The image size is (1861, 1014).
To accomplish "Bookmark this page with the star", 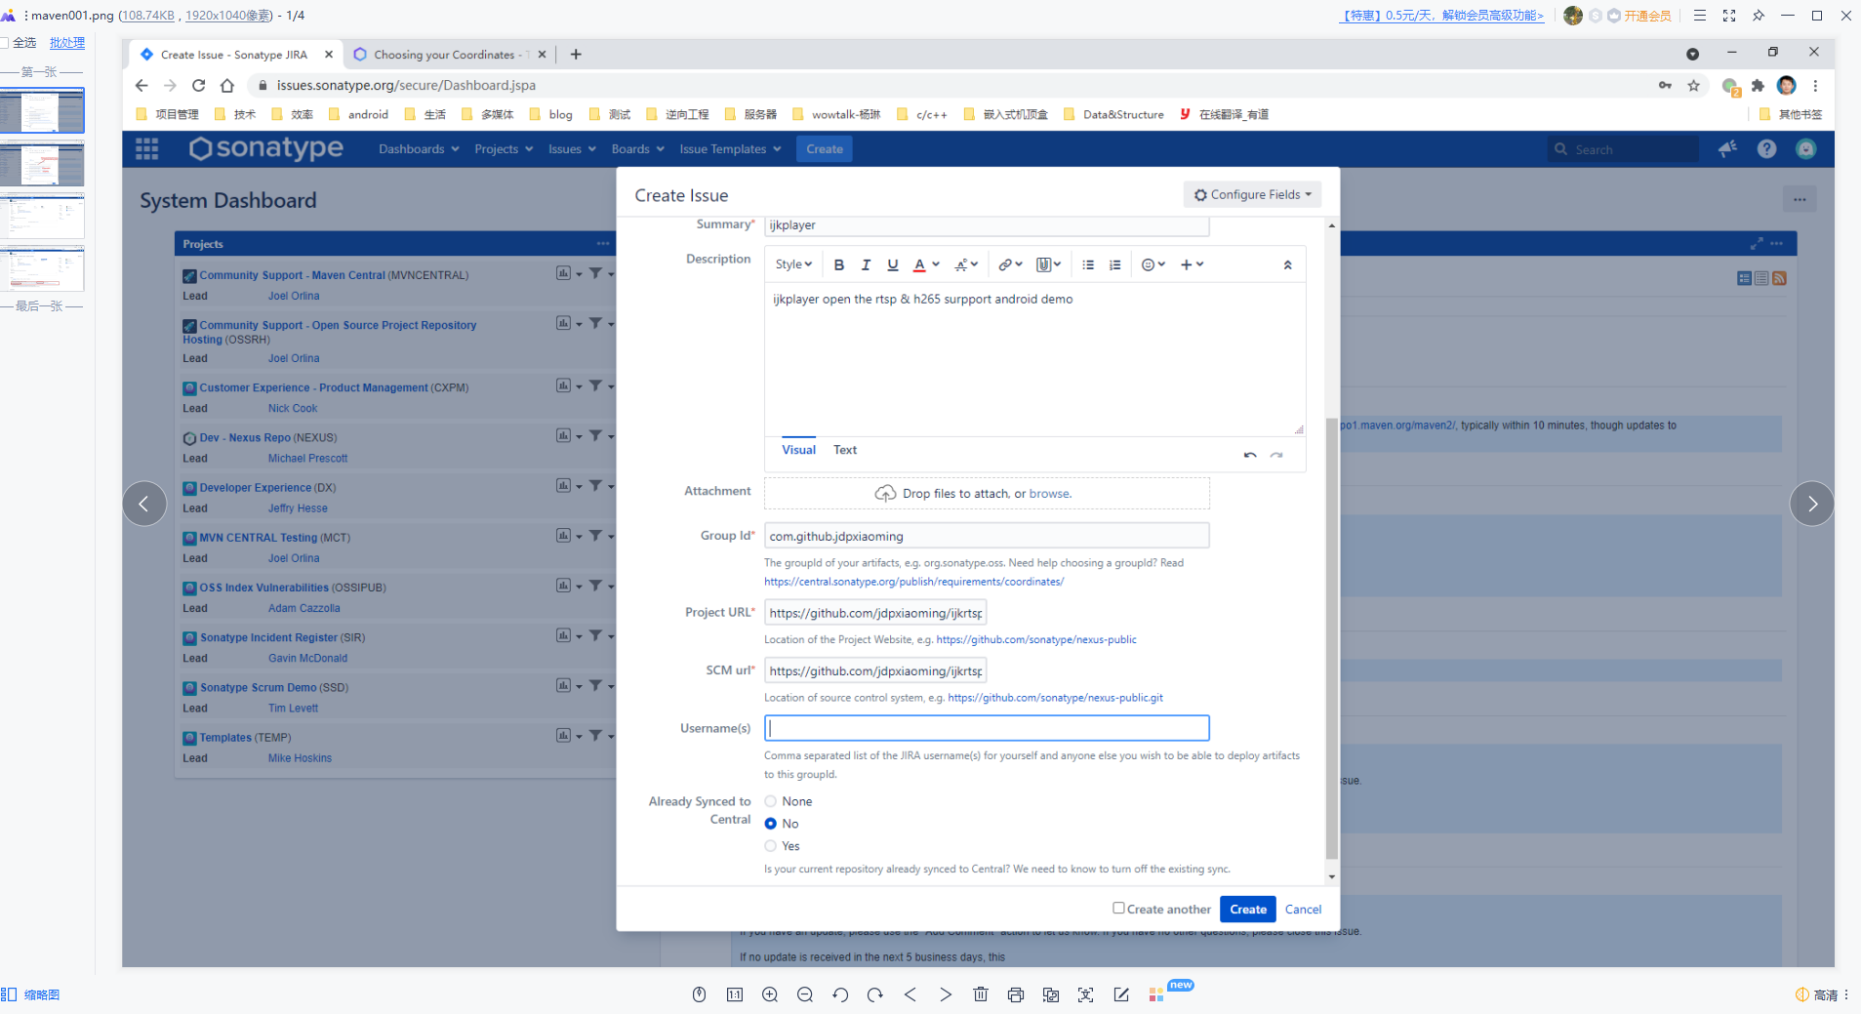I will pyautogui.click(x=1693, y=85).
